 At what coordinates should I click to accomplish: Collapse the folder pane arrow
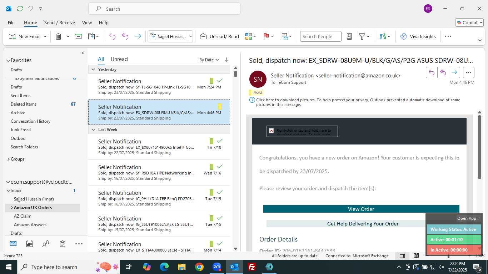pos(83,53)
